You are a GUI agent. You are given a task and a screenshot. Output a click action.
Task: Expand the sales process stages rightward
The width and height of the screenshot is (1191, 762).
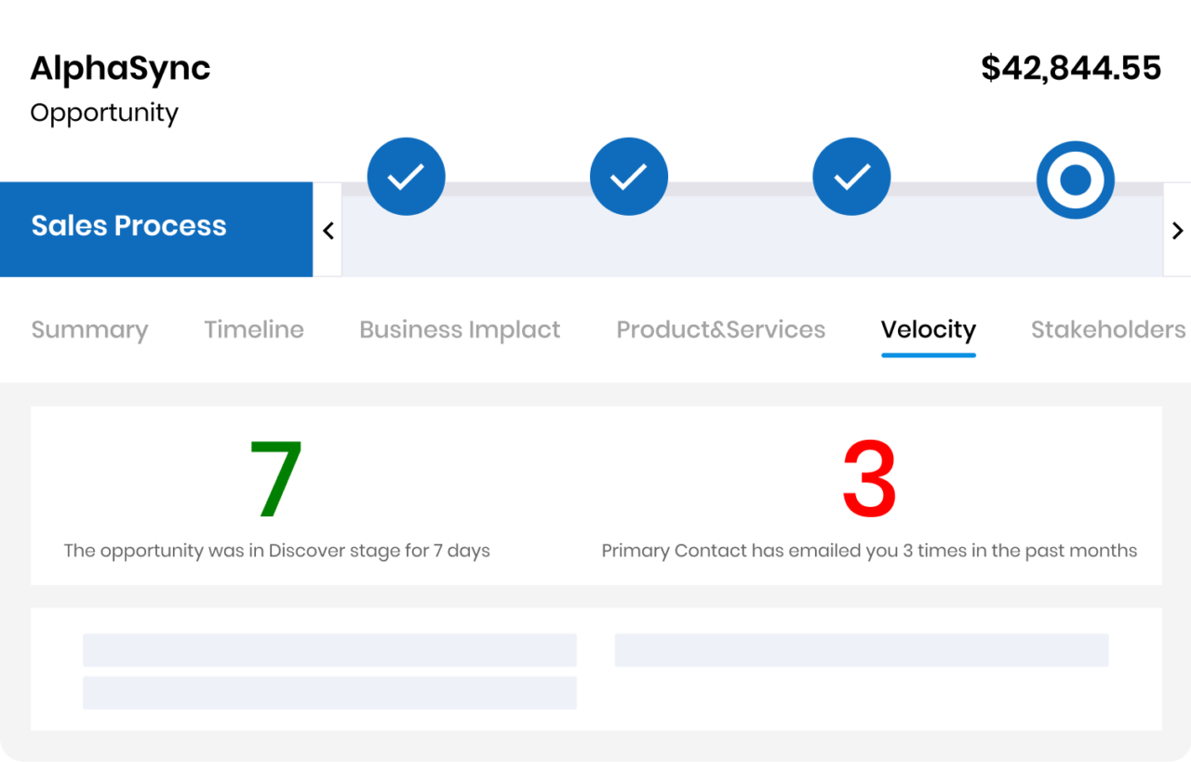[1177, 230]
